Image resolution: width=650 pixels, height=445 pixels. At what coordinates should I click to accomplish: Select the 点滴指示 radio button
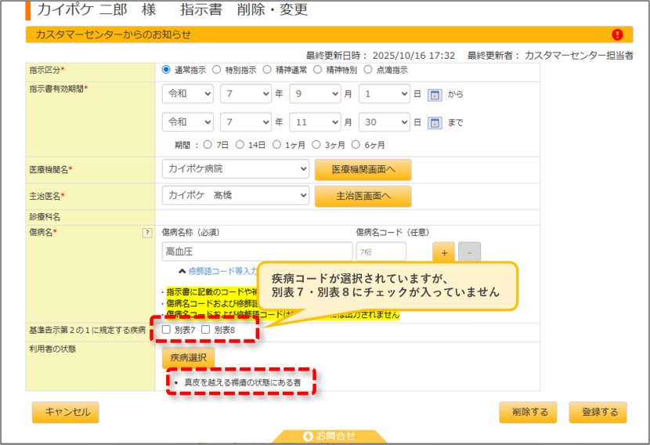tap(368, 70)
